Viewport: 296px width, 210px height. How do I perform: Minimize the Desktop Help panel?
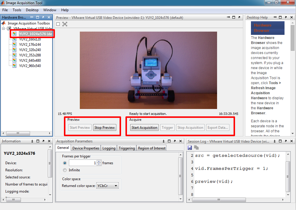[275, 17]
